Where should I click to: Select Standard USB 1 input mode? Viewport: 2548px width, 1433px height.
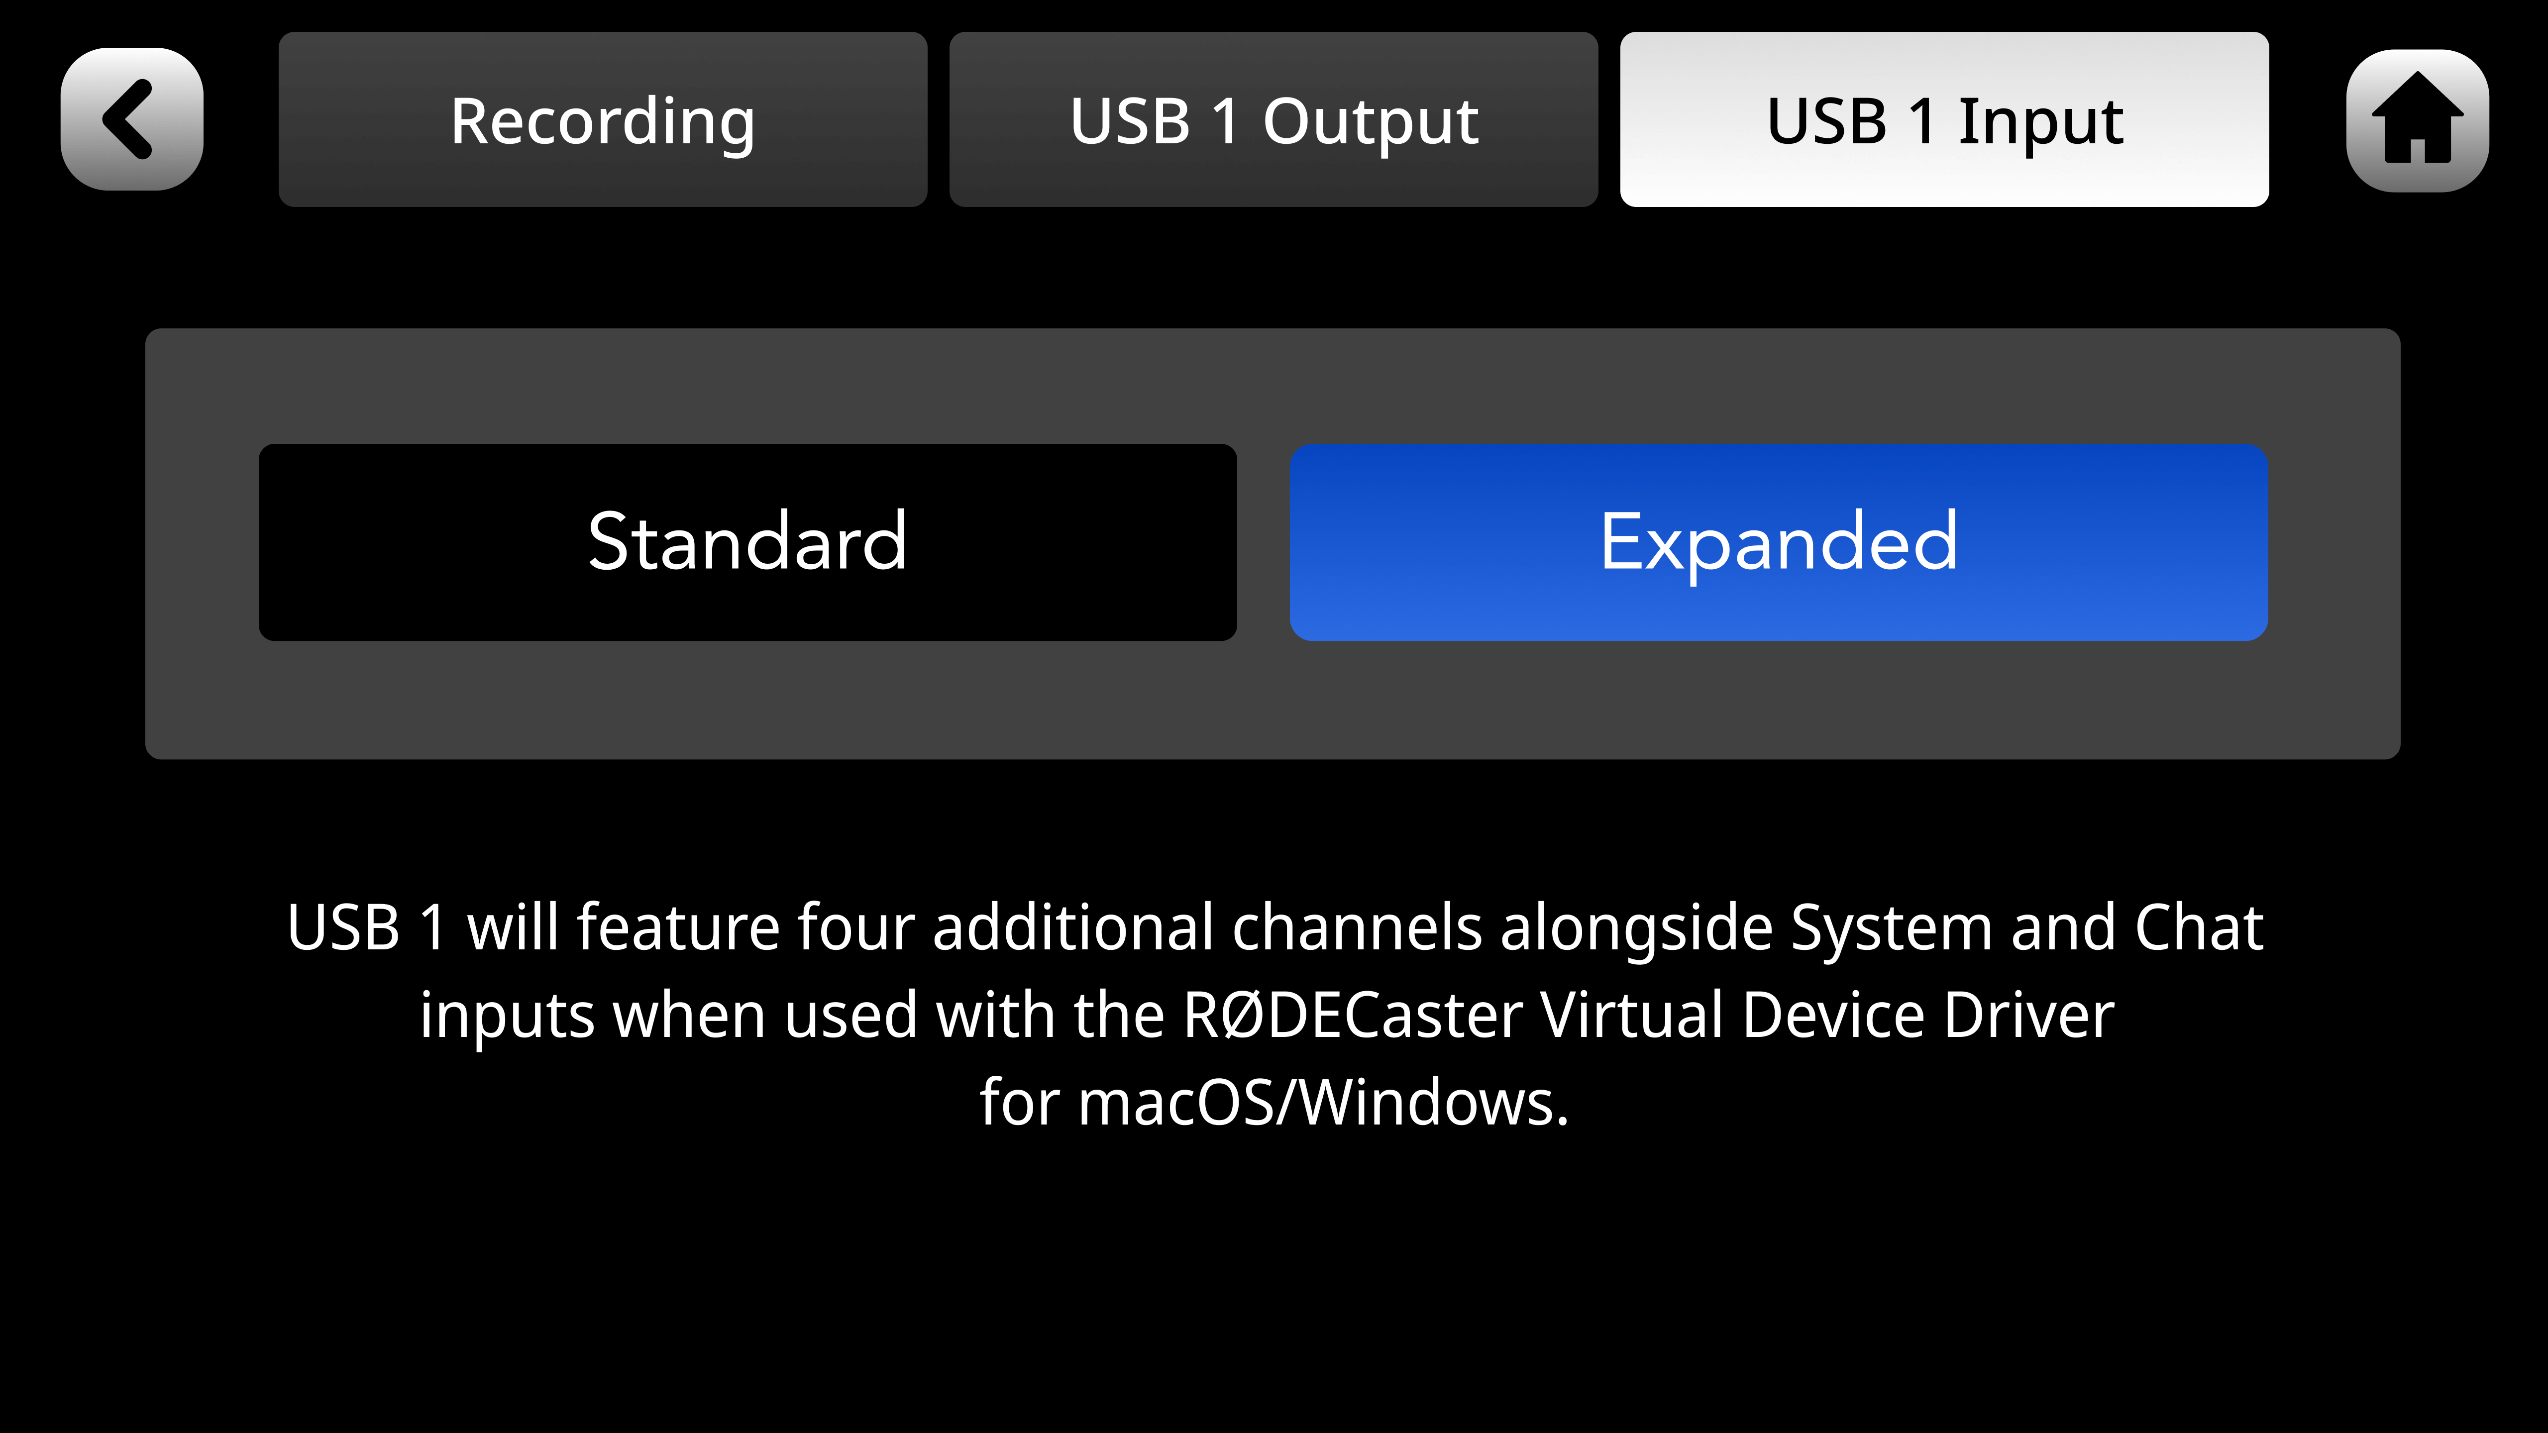747,542
